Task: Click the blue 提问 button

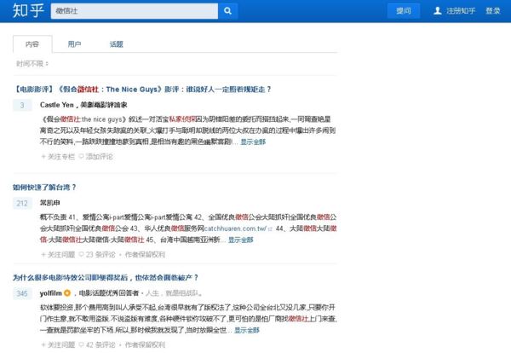Action: pos(403,11)
